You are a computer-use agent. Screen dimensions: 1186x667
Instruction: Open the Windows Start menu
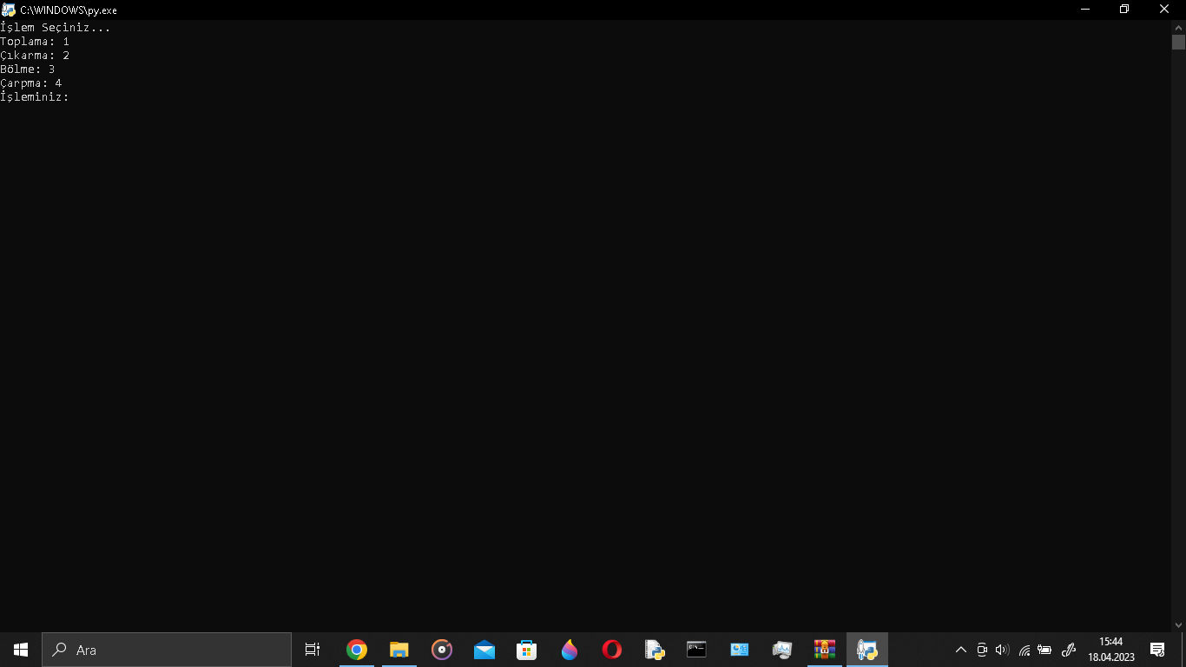(x=21, y=650)
